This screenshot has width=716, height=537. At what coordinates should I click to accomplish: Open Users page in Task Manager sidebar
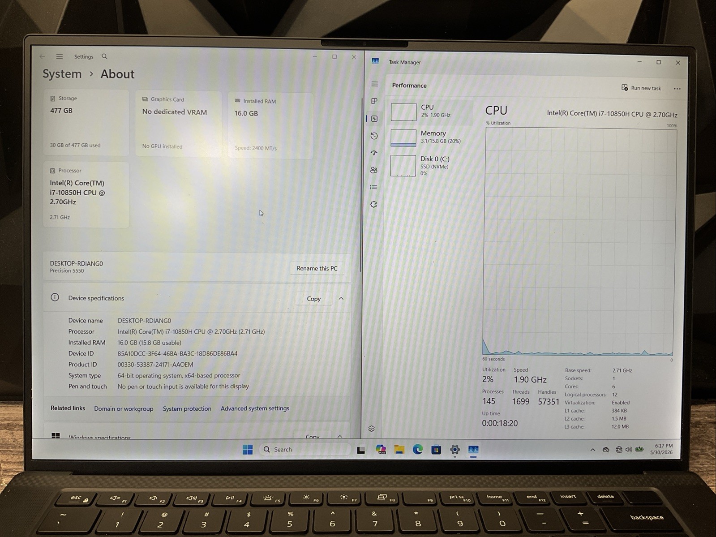pos(374,170)
